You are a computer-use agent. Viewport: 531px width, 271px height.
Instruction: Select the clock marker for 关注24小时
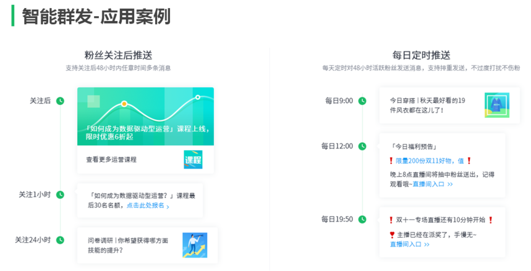point(60,240)
